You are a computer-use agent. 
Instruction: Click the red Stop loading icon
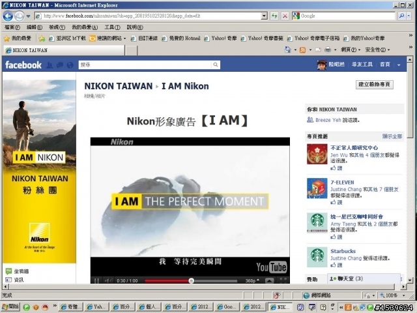pos(285,16)
